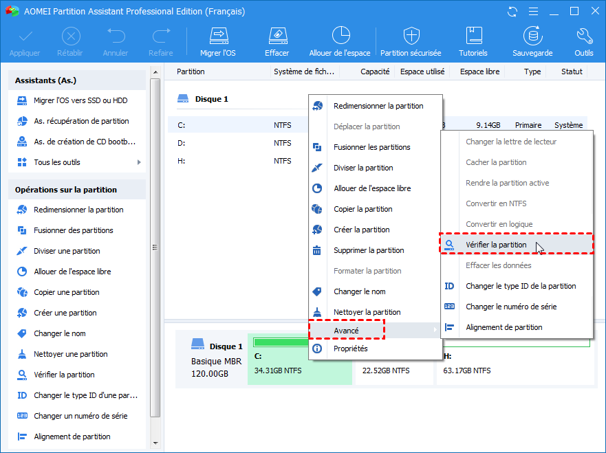Click Alignement de partition in sidebar
The width and height of the screenshot is (606, 453).
coord(74,437)
